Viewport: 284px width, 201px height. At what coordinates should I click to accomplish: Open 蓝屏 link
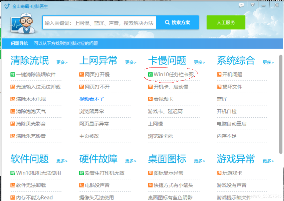tap(222, 99)
